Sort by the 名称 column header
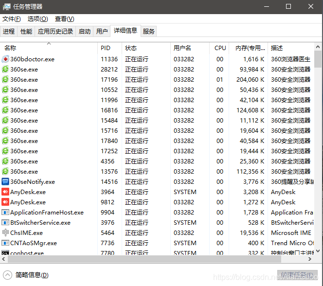 coord(49,48)
